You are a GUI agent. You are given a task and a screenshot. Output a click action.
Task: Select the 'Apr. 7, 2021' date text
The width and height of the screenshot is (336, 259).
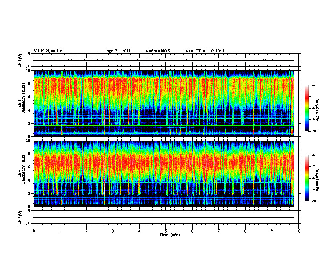click(118, 51)
